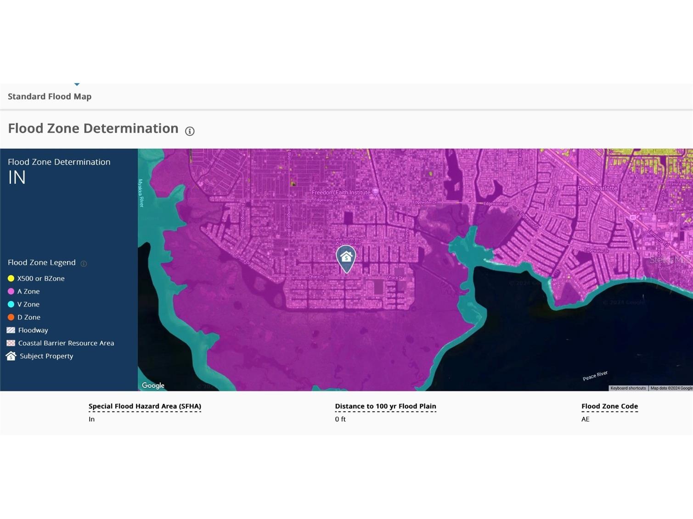Click the subject property house pin on map
This screenshot has height=519, width=693.
coord(346,258)
